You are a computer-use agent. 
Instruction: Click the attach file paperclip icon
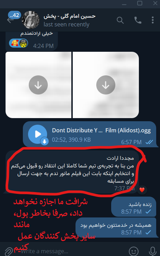8,251
